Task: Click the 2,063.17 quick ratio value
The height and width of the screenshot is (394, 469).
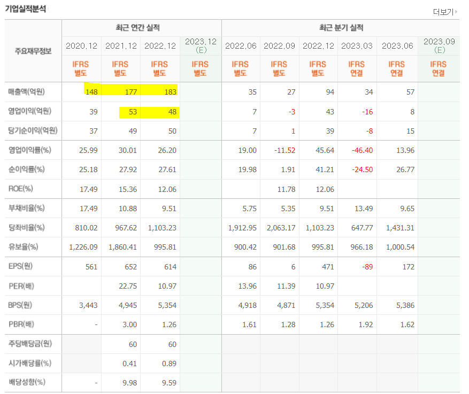Action: (281, 228)
